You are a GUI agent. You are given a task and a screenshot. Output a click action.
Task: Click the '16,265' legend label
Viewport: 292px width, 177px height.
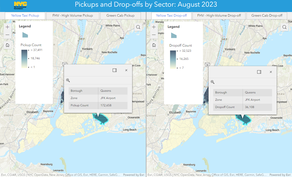pyautogui.click(x=184, y=59)
